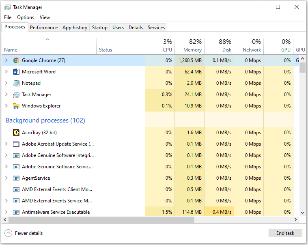Expand the Microsoft Word process group
This screenshot has width=308, height=245.
(6, 72)
